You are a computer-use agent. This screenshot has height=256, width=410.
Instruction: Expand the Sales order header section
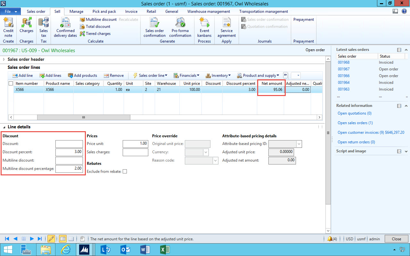point(4,59)
